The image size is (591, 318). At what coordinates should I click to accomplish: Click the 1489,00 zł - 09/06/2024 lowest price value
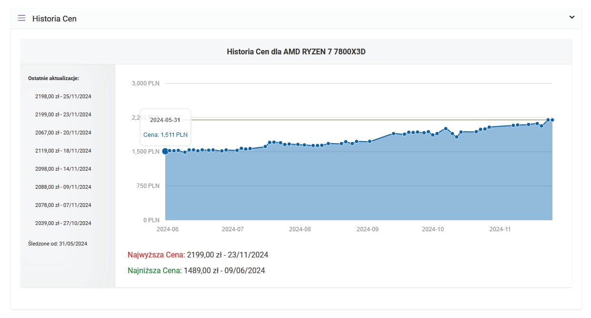click(x=224, y=270)
